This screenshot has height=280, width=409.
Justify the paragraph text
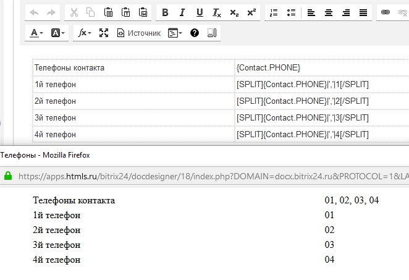(364, 12)
